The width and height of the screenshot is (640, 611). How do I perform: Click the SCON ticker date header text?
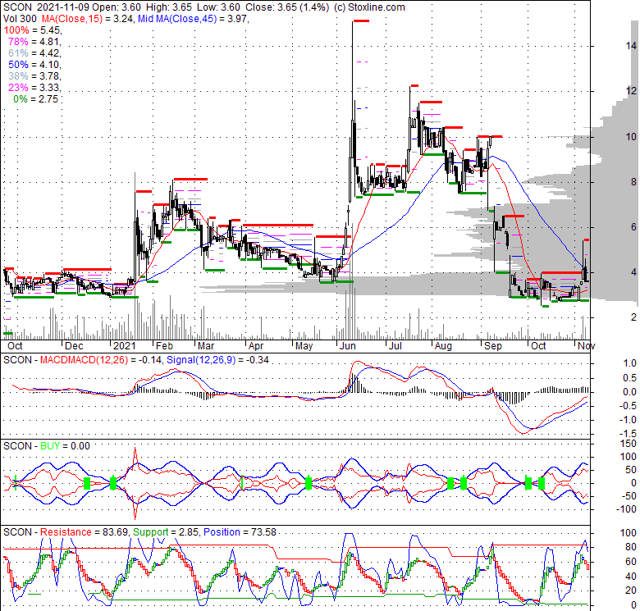coord(46,7)
